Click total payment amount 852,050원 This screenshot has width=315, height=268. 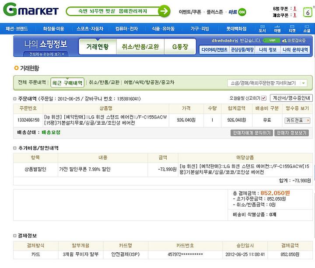tap(275, 193)
